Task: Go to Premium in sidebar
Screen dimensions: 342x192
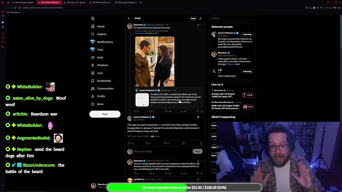Action: [x=99, y=65]
